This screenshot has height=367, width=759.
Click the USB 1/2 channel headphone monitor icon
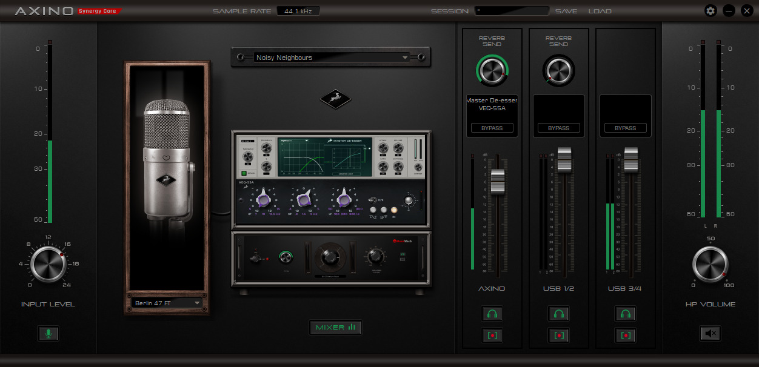coord(559,314)
